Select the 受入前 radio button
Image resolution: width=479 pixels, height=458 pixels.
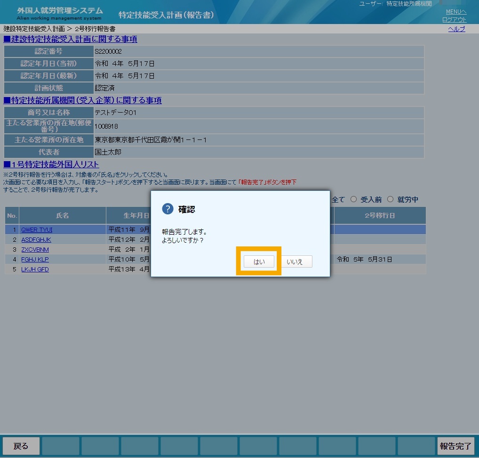coord(353,199)
